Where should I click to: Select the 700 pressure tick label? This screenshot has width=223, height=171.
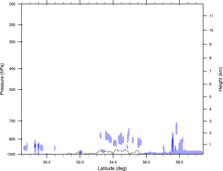pos(12,121)
